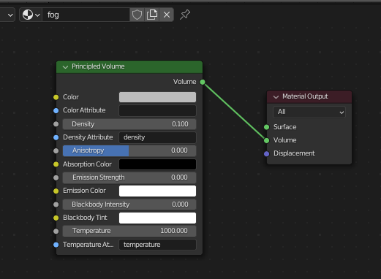This screenshot has width=381, height=279.
Task: Click the Density Attribute socket
Action: 56,137
